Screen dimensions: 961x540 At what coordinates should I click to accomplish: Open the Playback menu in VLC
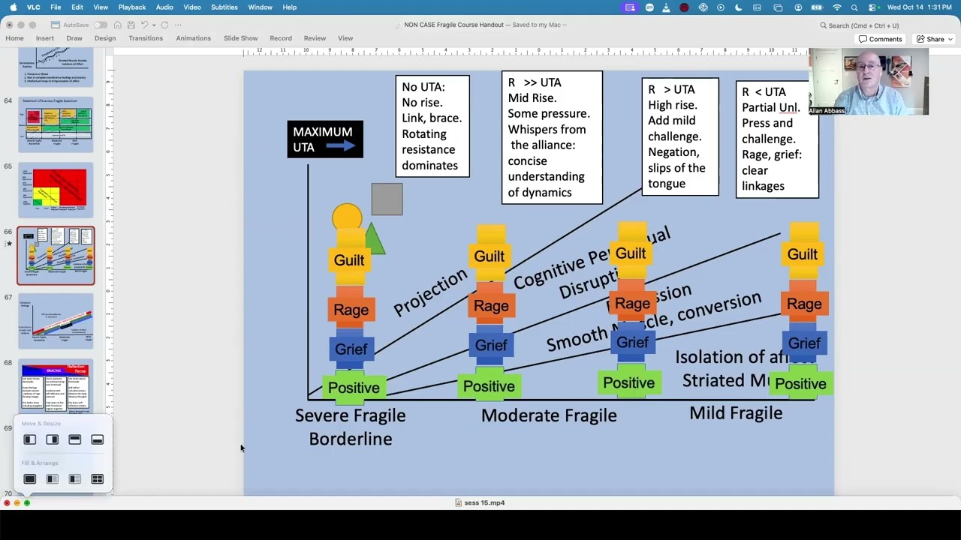132,7
